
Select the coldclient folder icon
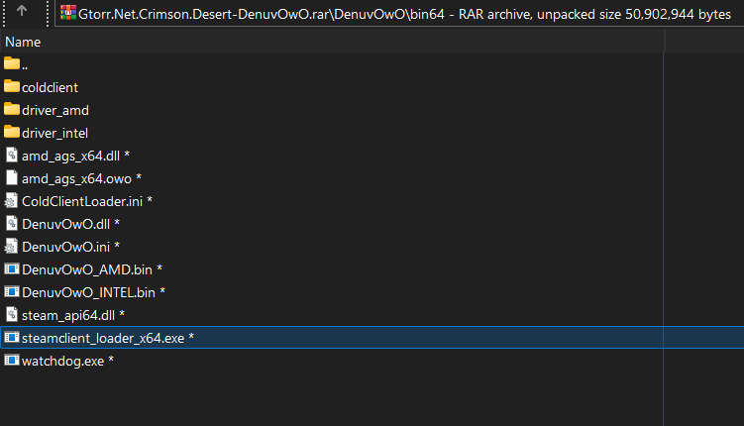pos(12,86)
